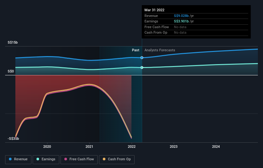Click the pink Free Cash Flow legend dot

tap(65, 159)
